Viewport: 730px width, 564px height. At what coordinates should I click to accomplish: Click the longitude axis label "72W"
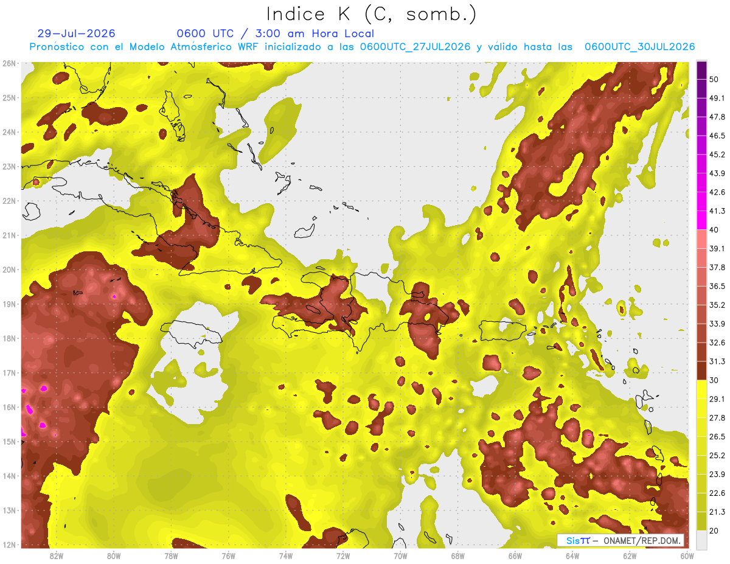tap(343, 556)
